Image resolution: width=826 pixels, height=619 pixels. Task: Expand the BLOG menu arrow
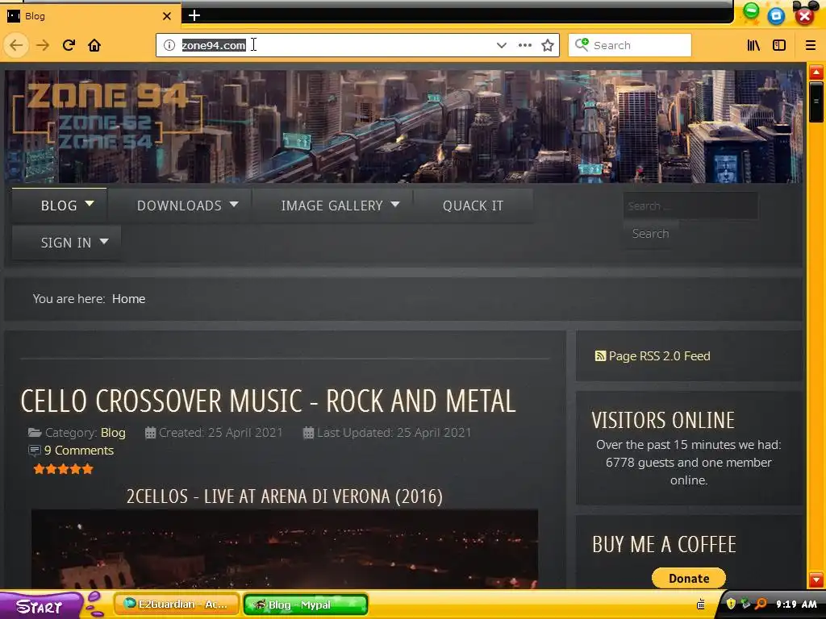pyautogui.click(x=90, y=204)
